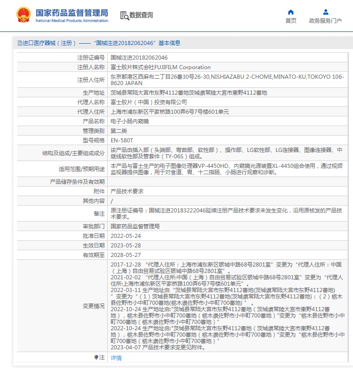Click the 产品储存条件及有效期 label
Image resolution: width=353 pixels, height=368 pixels.
pos(77,182)
